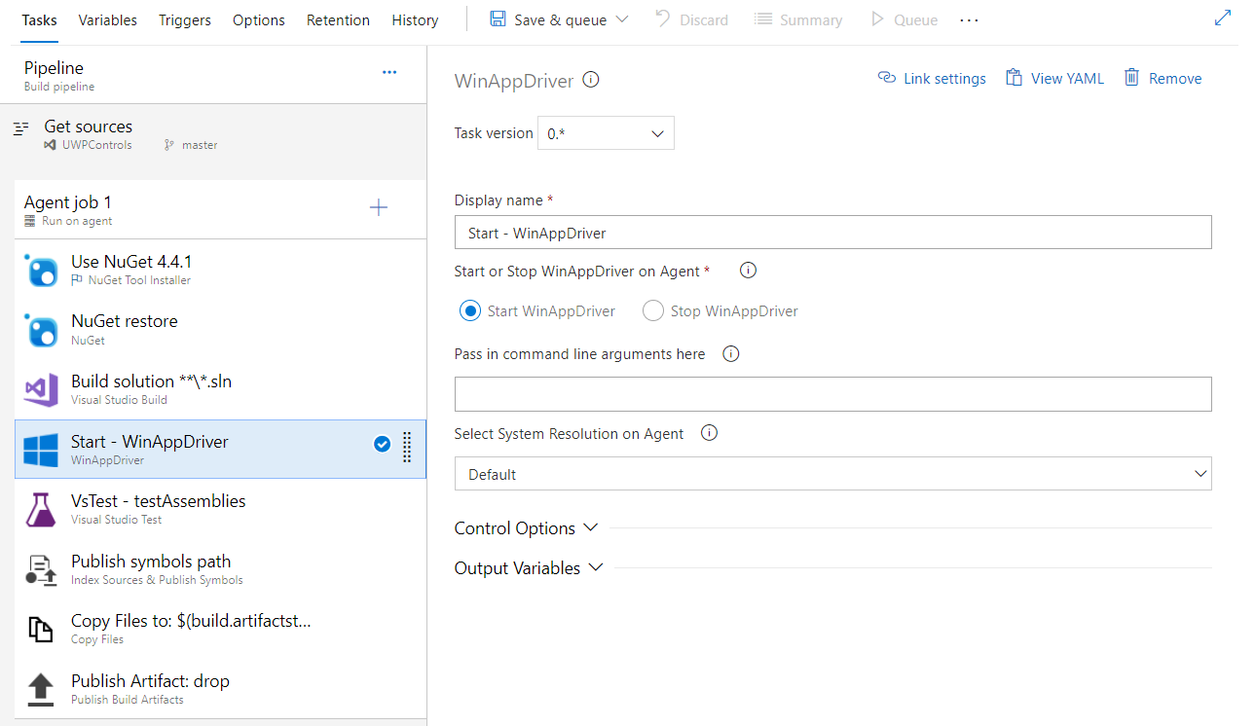Show info for System Resolution on Agent
The height and width of the screenshot is (726, 1255).
tap(709, 433)
